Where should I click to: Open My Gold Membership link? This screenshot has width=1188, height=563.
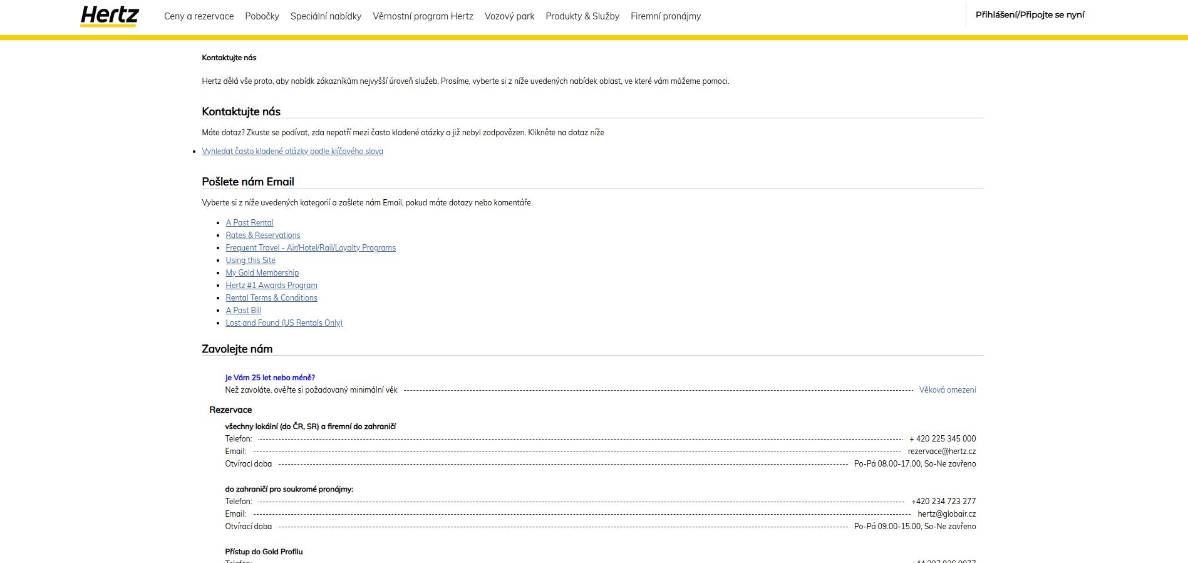(x=262, y=272)
